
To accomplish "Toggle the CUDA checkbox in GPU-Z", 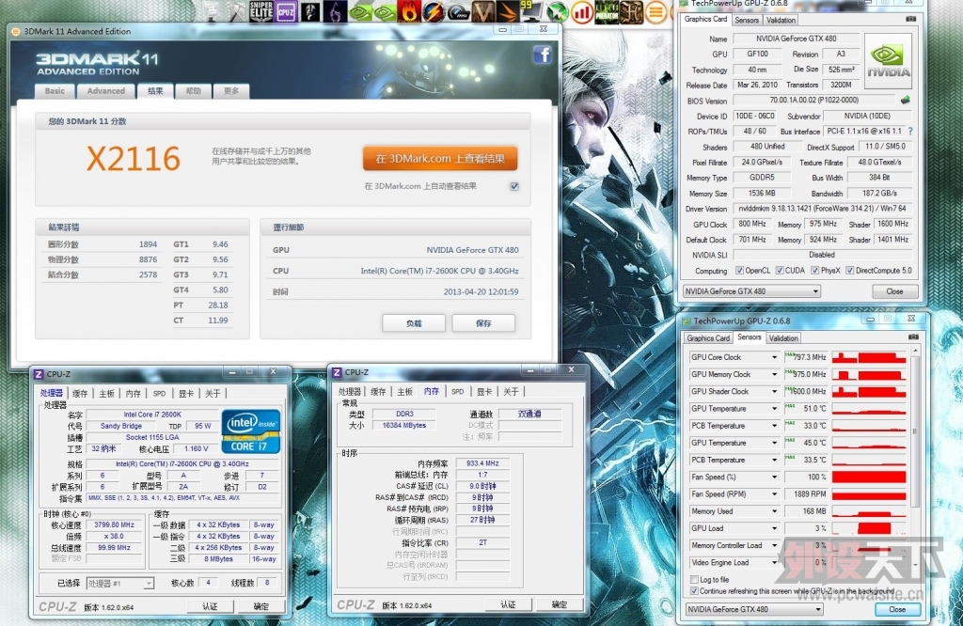I will 780,270.
